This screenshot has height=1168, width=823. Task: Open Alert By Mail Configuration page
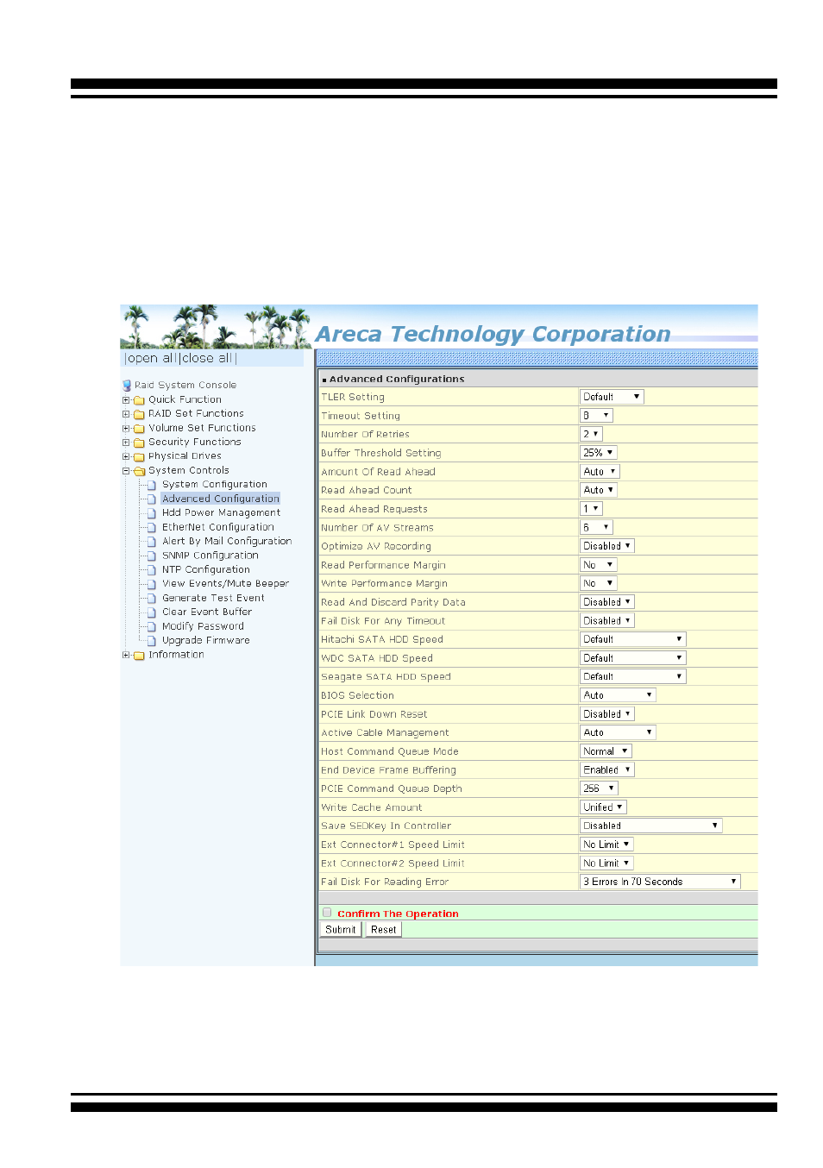tap(227, 542)
